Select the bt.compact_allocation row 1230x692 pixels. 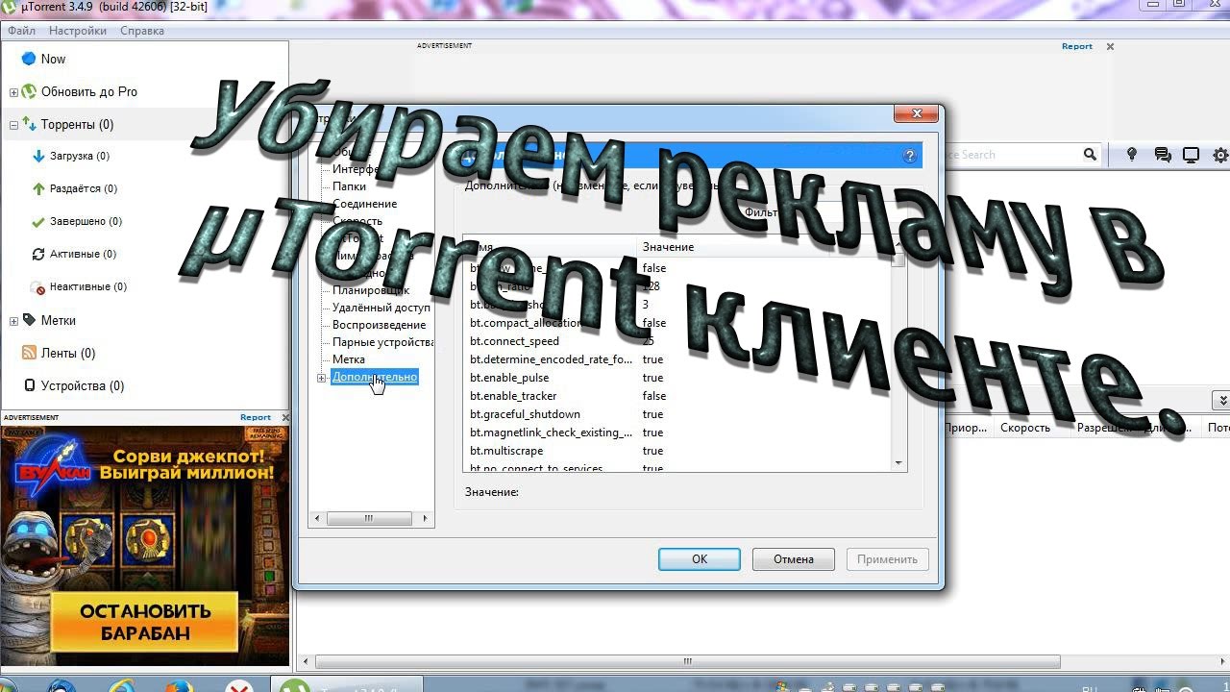tap(676, 323)
